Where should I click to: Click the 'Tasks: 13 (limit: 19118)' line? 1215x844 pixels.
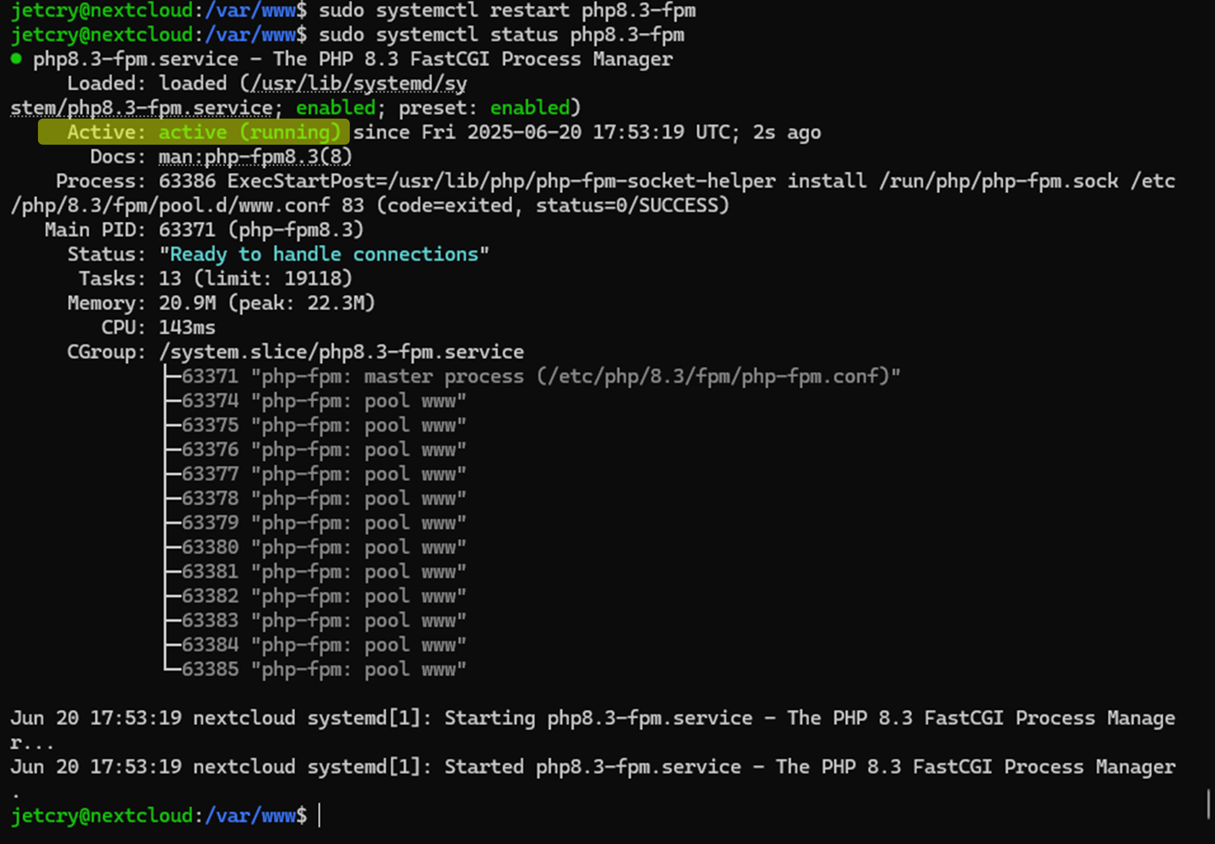(x=215, y=278)
